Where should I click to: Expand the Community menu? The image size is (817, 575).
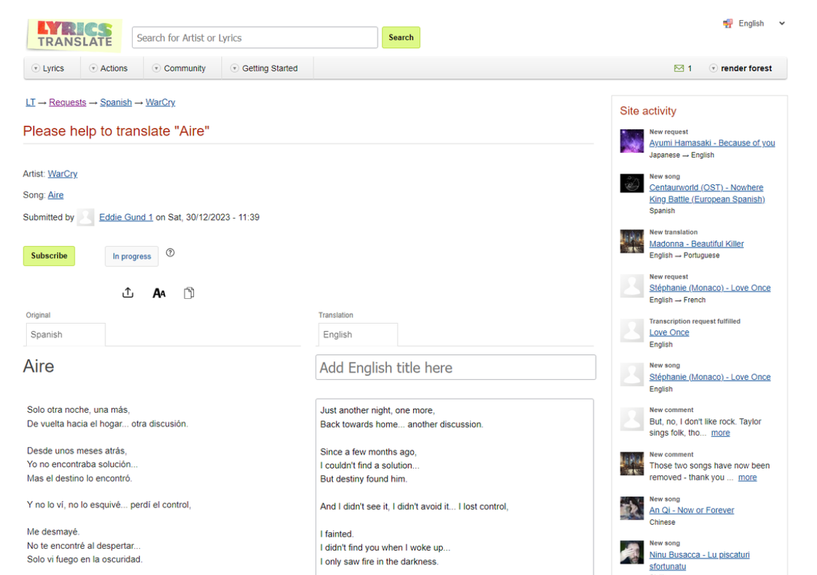[x=179, y=68]
